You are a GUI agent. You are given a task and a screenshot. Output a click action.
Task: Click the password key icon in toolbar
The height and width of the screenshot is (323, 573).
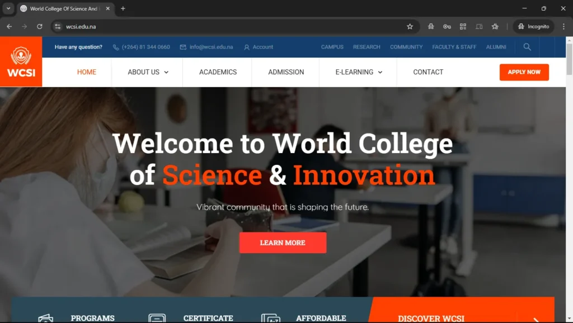pyautogui.click(x=447, y=26)
